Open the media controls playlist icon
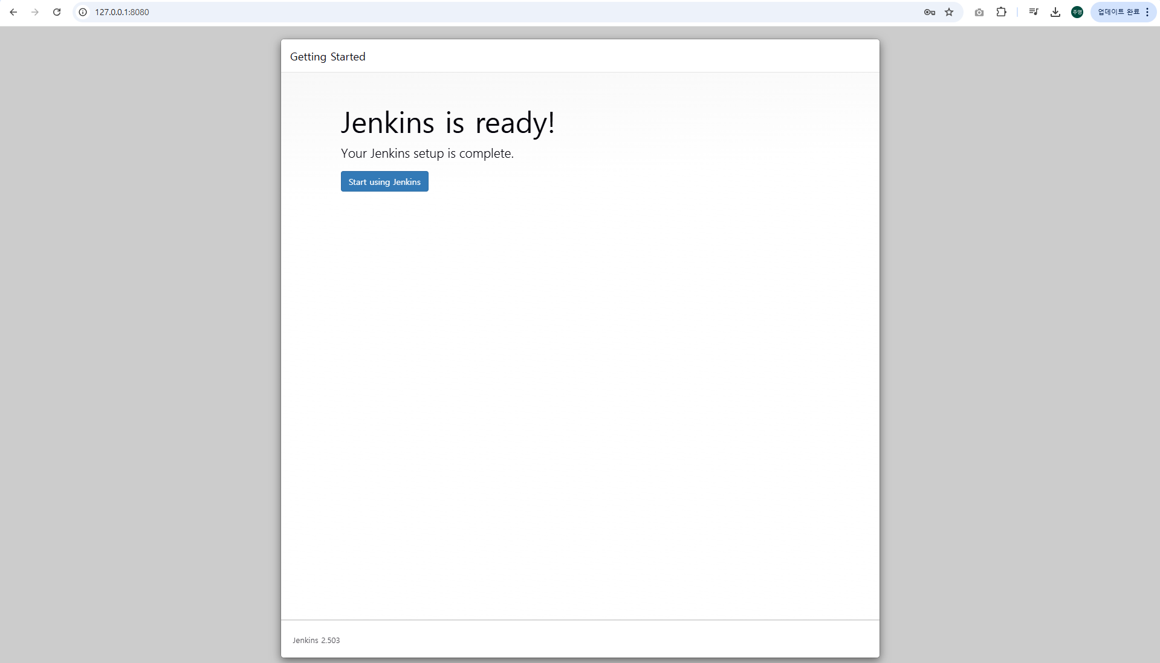1160x663 pixels. (x=1034, y=12)
